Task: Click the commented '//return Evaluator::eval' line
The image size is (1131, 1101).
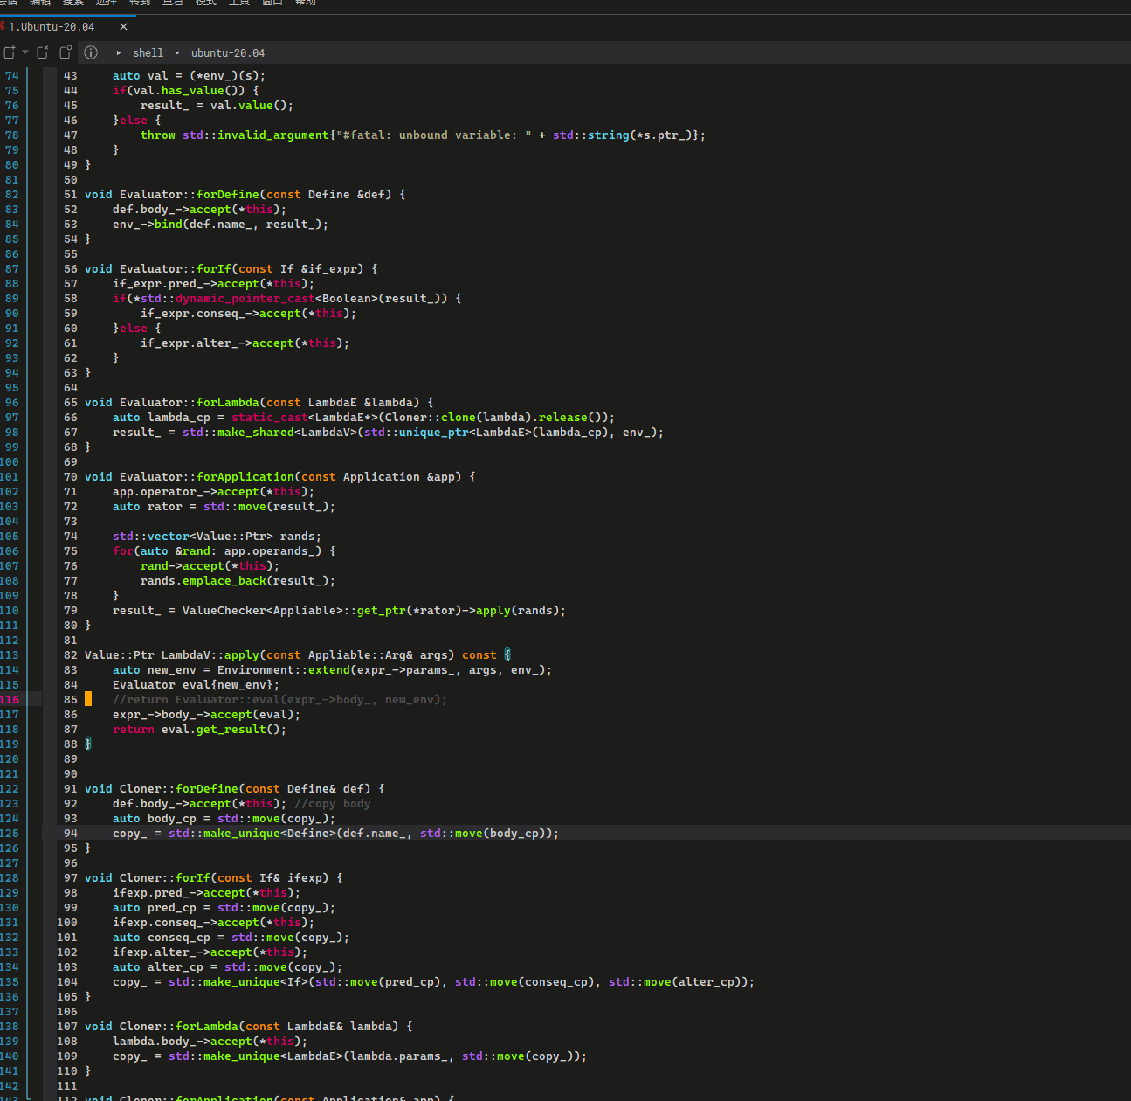Action: pyautogui.click(x=279, y=700)
